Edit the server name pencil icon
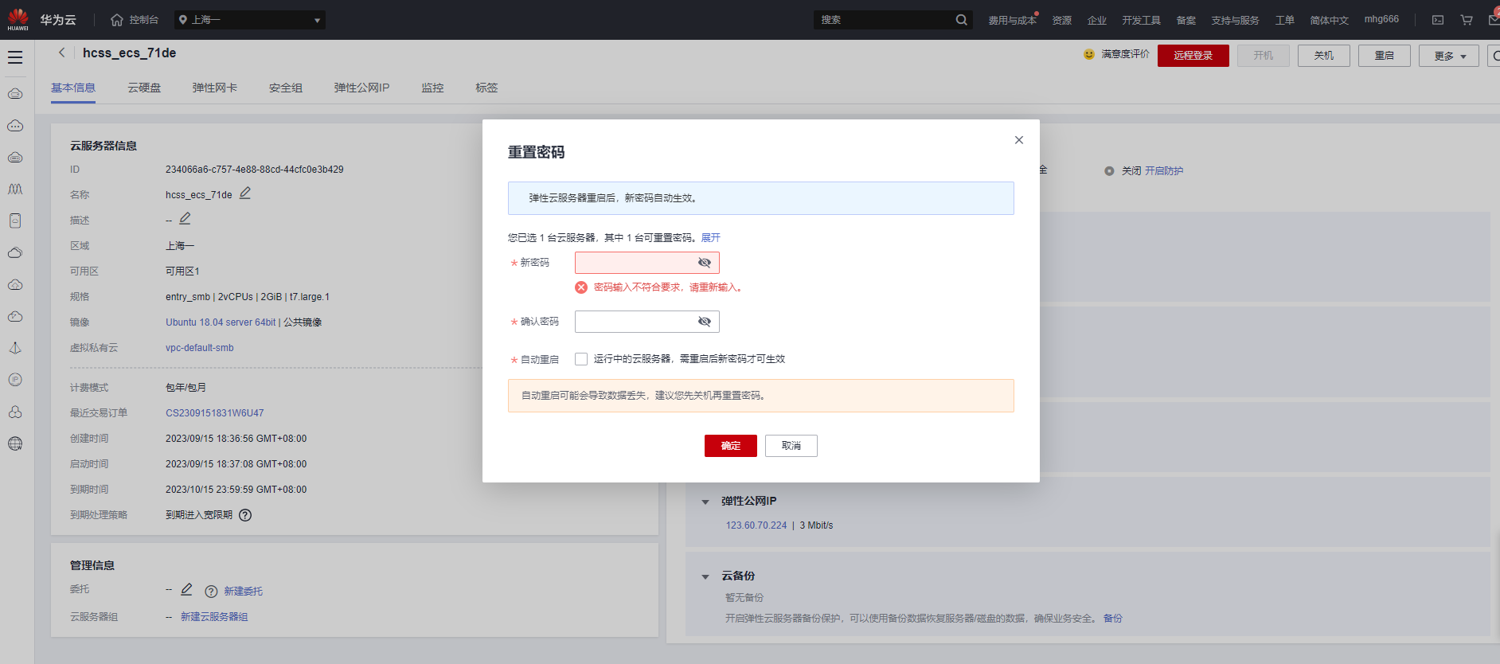This screenshot has width=1500, height=664. tap(245, 193)
